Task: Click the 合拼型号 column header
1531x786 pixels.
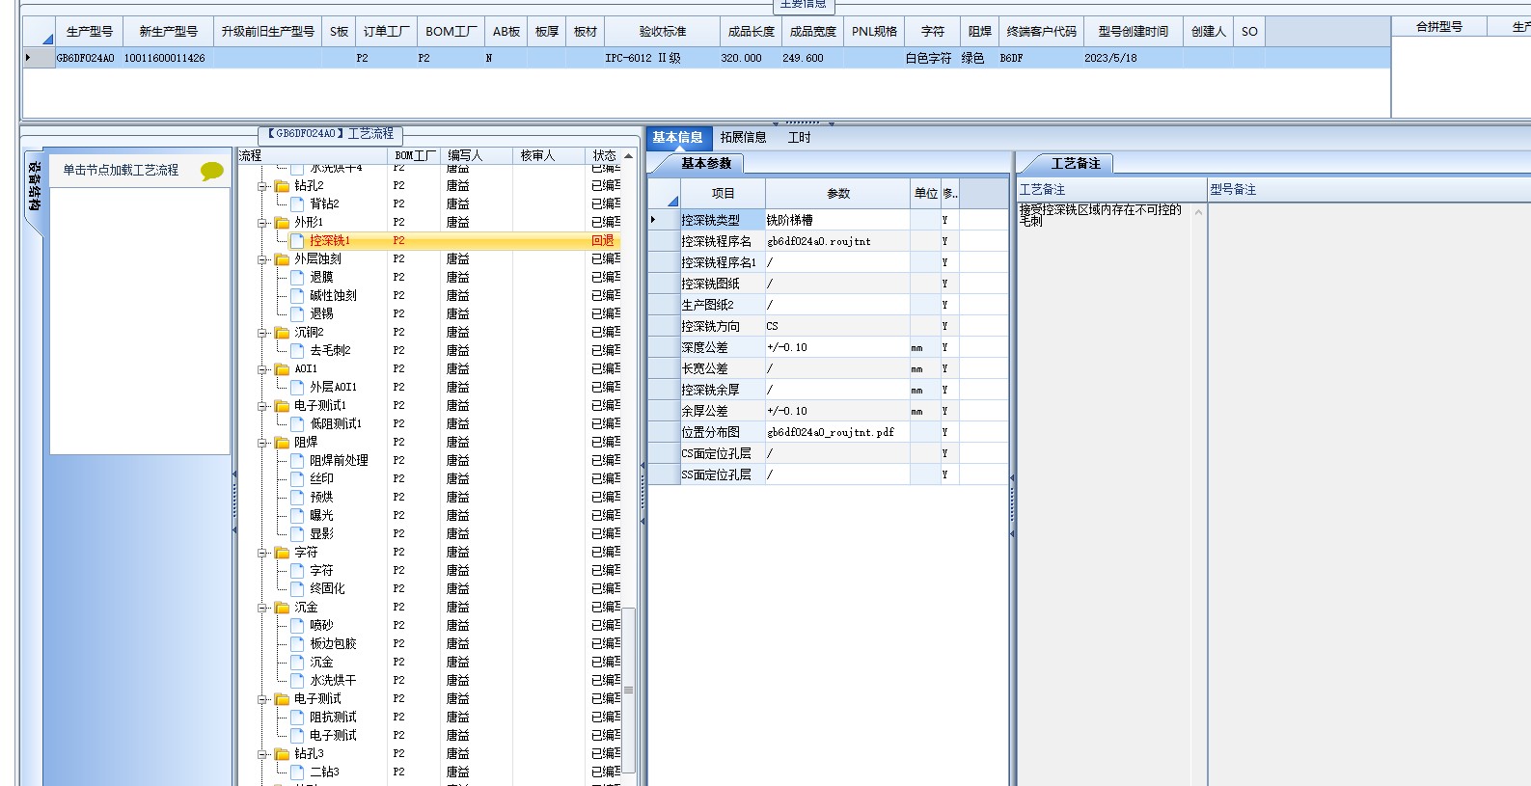Action: (1438, 26)
